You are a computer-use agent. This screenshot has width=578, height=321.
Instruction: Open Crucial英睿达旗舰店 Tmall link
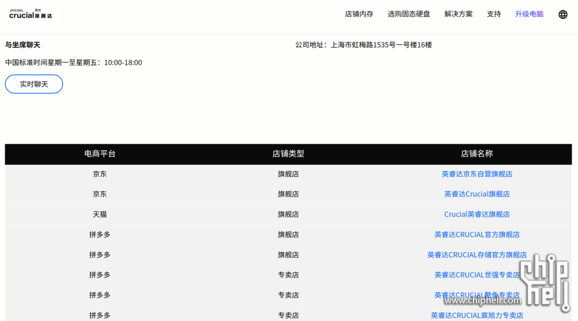(x=477, y=214)
